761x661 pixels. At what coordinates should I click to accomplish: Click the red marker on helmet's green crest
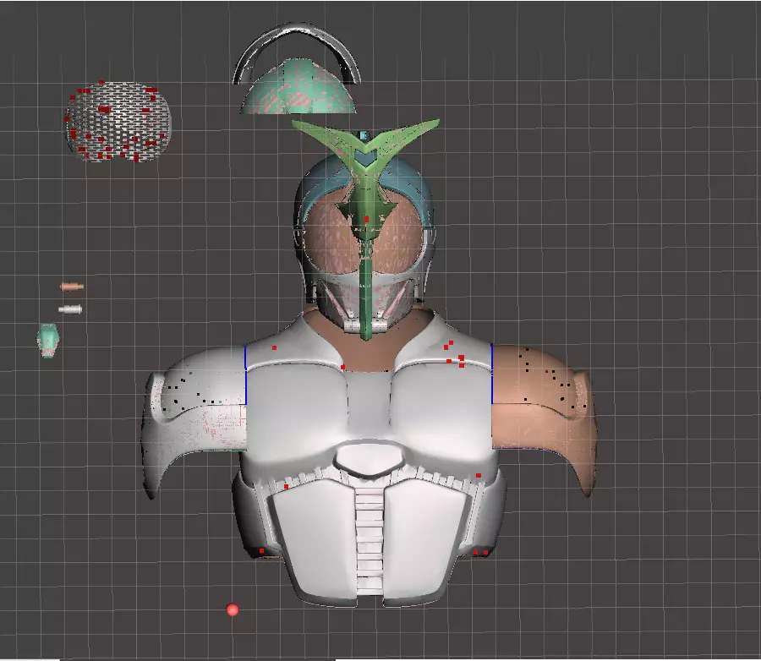pyautogui.click(x=366, y=220)
